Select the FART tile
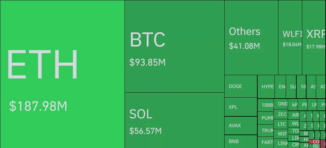Image resolution: width=326 pixels, height=148 pixels. (x=266, y=142)
